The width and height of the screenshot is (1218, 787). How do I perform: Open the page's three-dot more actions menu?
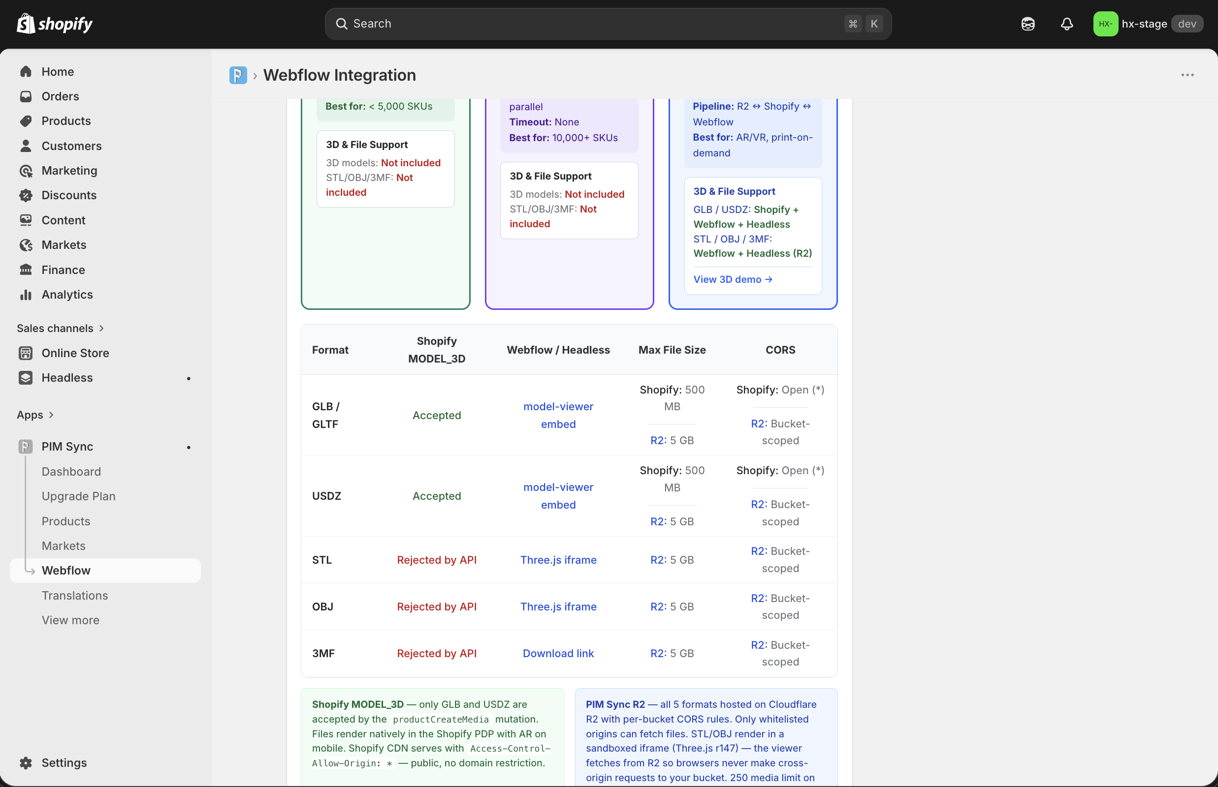click(1187, 75)
